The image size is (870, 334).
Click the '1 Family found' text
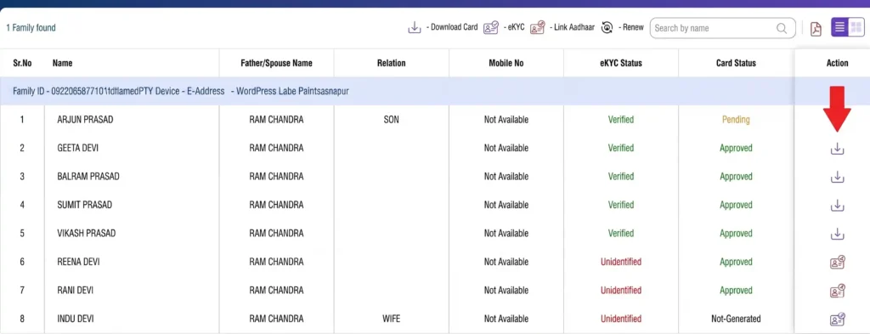pos(31,28)
